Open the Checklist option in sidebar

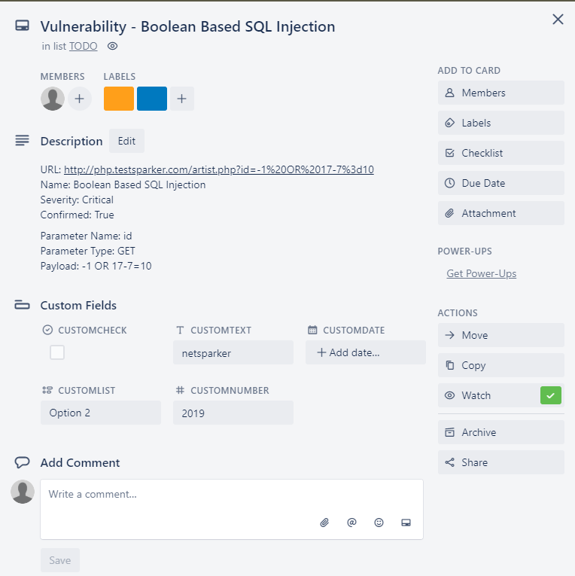[x=500, y=153]
